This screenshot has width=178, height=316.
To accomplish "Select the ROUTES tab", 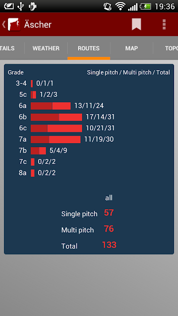I will tap(89, 48).
